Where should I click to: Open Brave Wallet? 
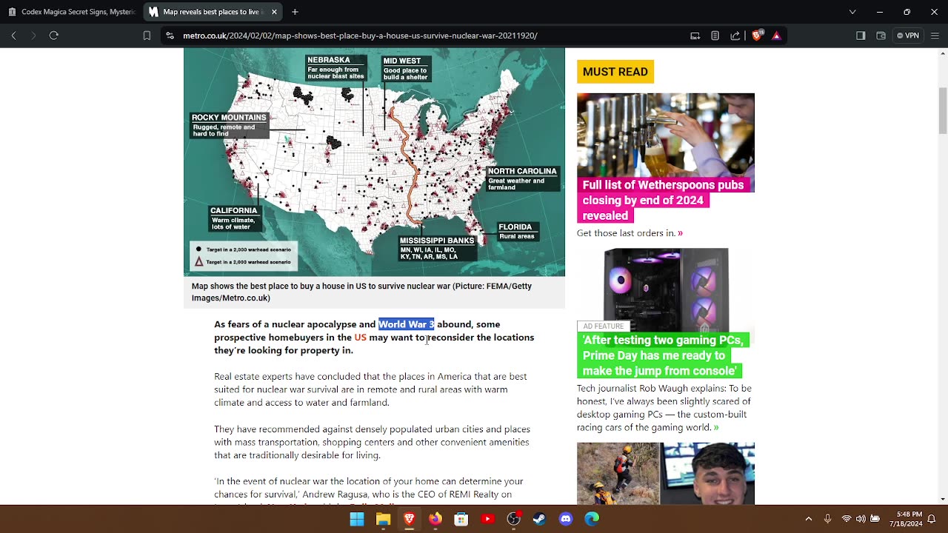(x=881, y=36)
